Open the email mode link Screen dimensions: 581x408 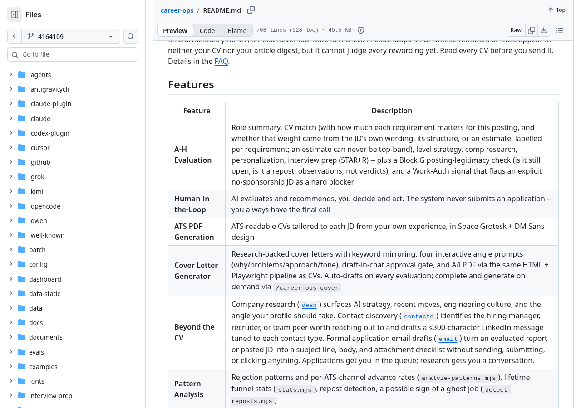point(448,339)
